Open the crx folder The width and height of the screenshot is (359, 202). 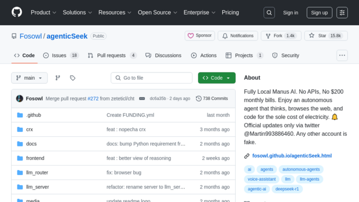pos(30,130)
